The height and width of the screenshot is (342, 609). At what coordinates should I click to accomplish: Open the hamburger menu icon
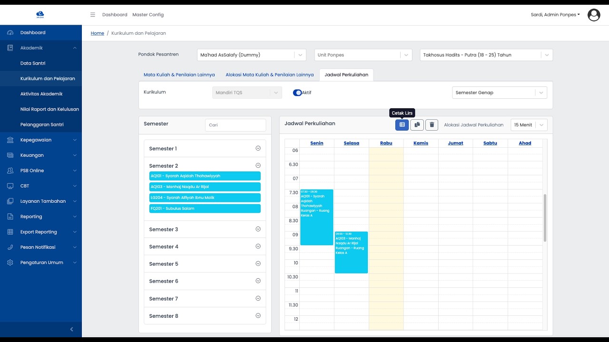tap(93, 15)
